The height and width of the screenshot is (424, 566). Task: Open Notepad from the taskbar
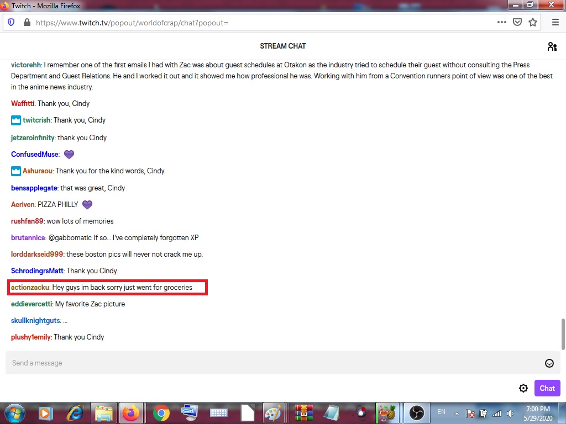coord(332,413)
